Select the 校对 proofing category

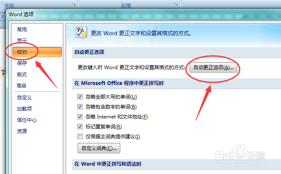tap(37, 52)
